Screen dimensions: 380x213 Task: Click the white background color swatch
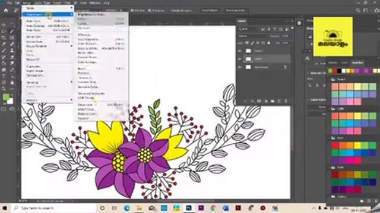pyautogui.click(x=10, y=101)
